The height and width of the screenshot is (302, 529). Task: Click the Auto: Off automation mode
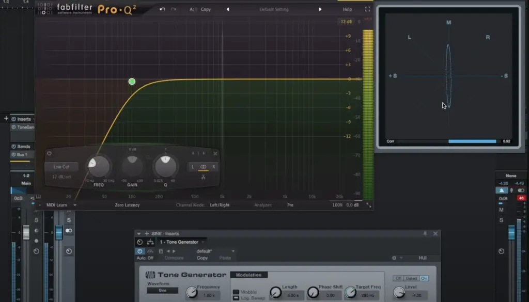click(145, 258)
